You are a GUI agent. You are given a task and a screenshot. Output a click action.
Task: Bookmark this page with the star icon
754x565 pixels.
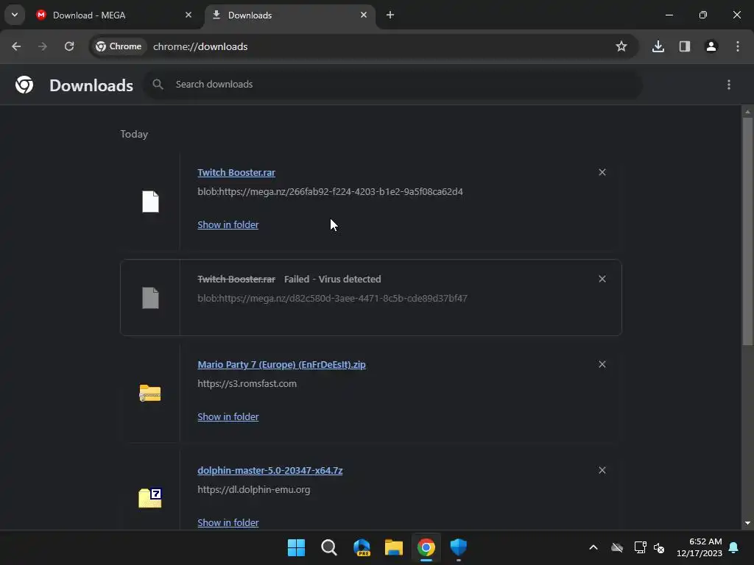621,46
